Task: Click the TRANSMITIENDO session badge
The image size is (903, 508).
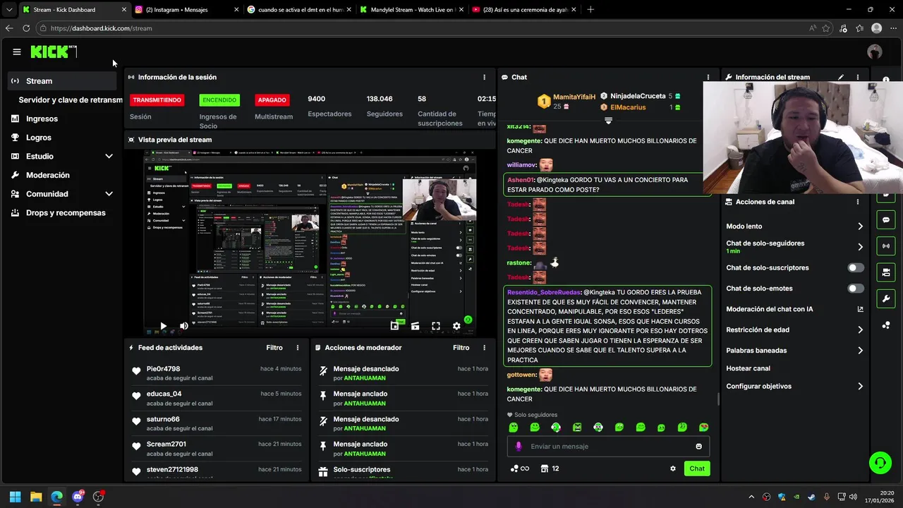Action: 157,100
